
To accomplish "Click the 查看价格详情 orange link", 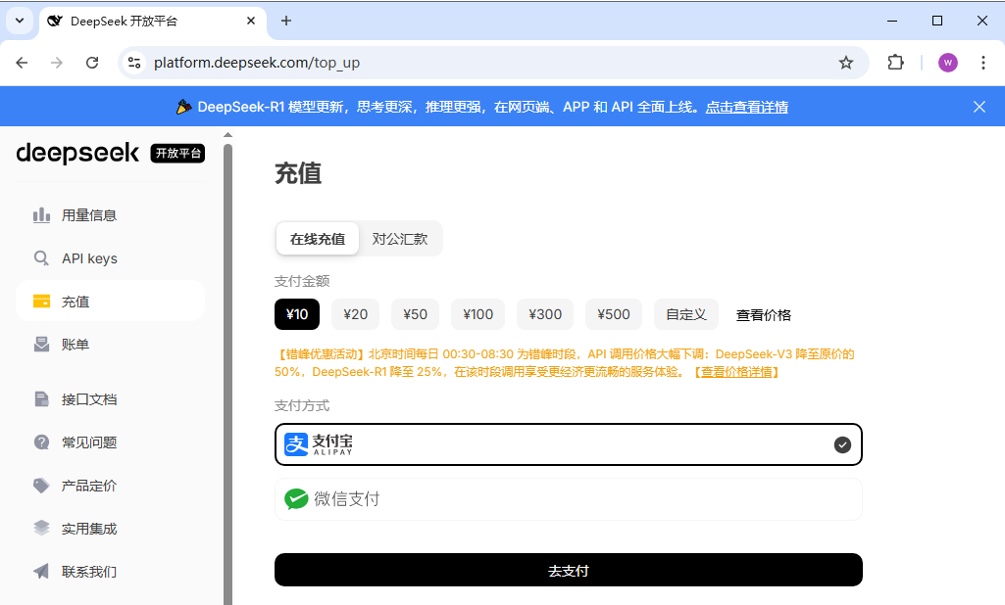I will [736, 372].
